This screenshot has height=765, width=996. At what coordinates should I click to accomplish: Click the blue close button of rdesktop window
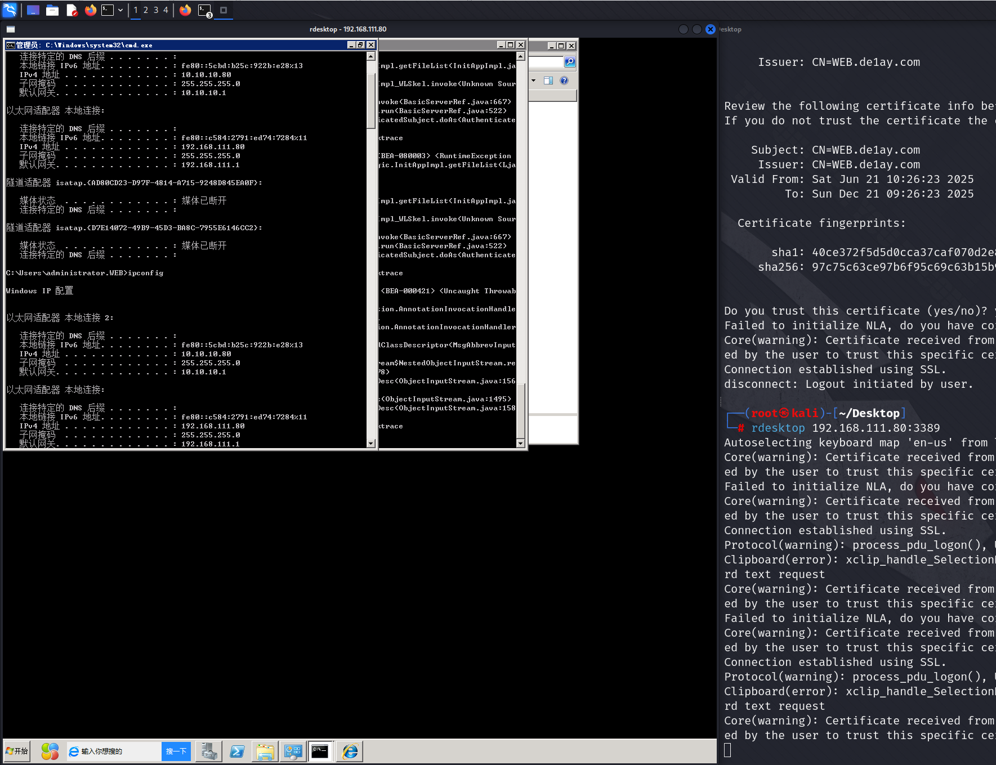711,29
